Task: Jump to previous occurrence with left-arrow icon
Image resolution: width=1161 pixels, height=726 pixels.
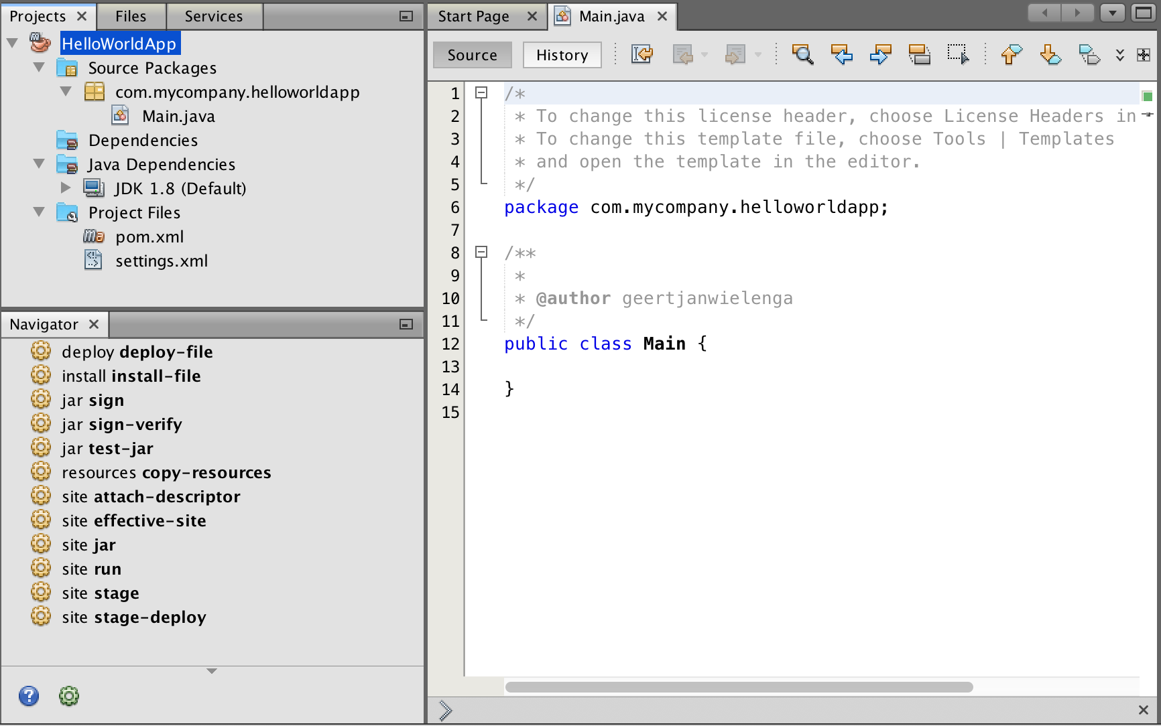Action: point(841,54)
